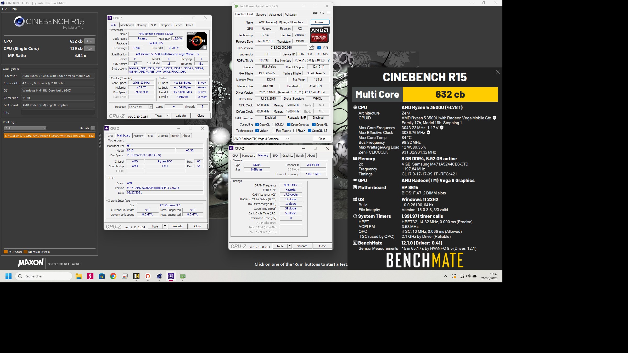Click the Cinebench sphere icon in taskbar
628x353 pixels.
point(159,276)
